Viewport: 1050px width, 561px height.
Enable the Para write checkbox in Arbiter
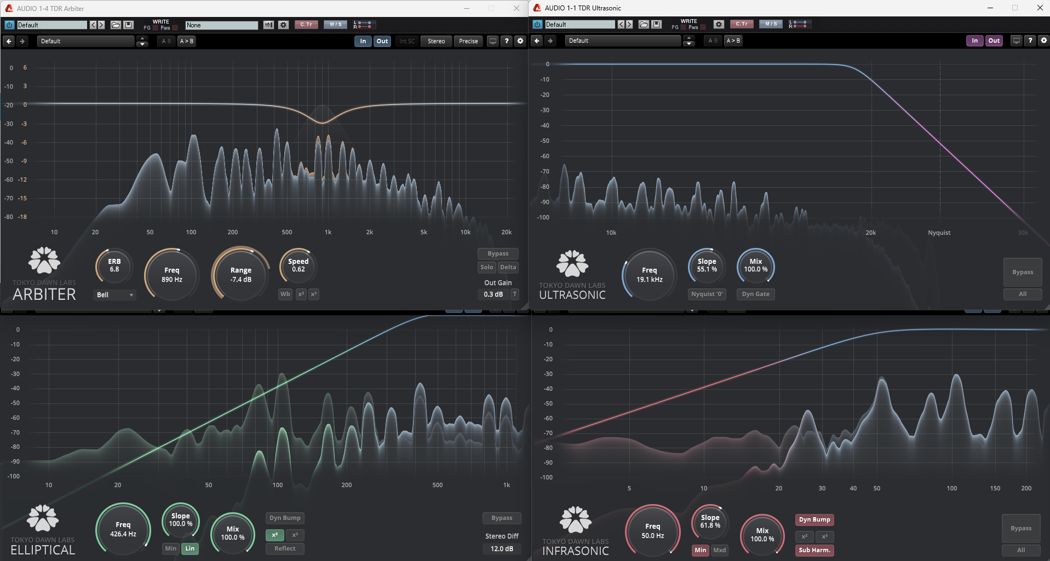coord(175,28)
